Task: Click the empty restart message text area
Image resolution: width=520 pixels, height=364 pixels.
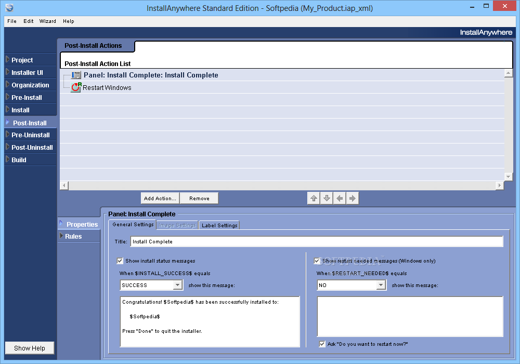Action: pos(410,317)
